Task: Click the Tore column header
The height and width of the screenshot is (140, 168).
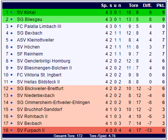Action: tap(133, 6)
